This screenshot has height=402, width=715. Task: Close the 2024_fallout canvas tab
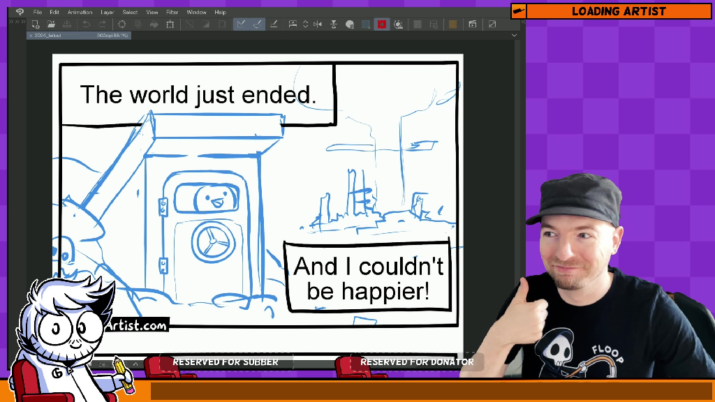click(x=31, y=36)
